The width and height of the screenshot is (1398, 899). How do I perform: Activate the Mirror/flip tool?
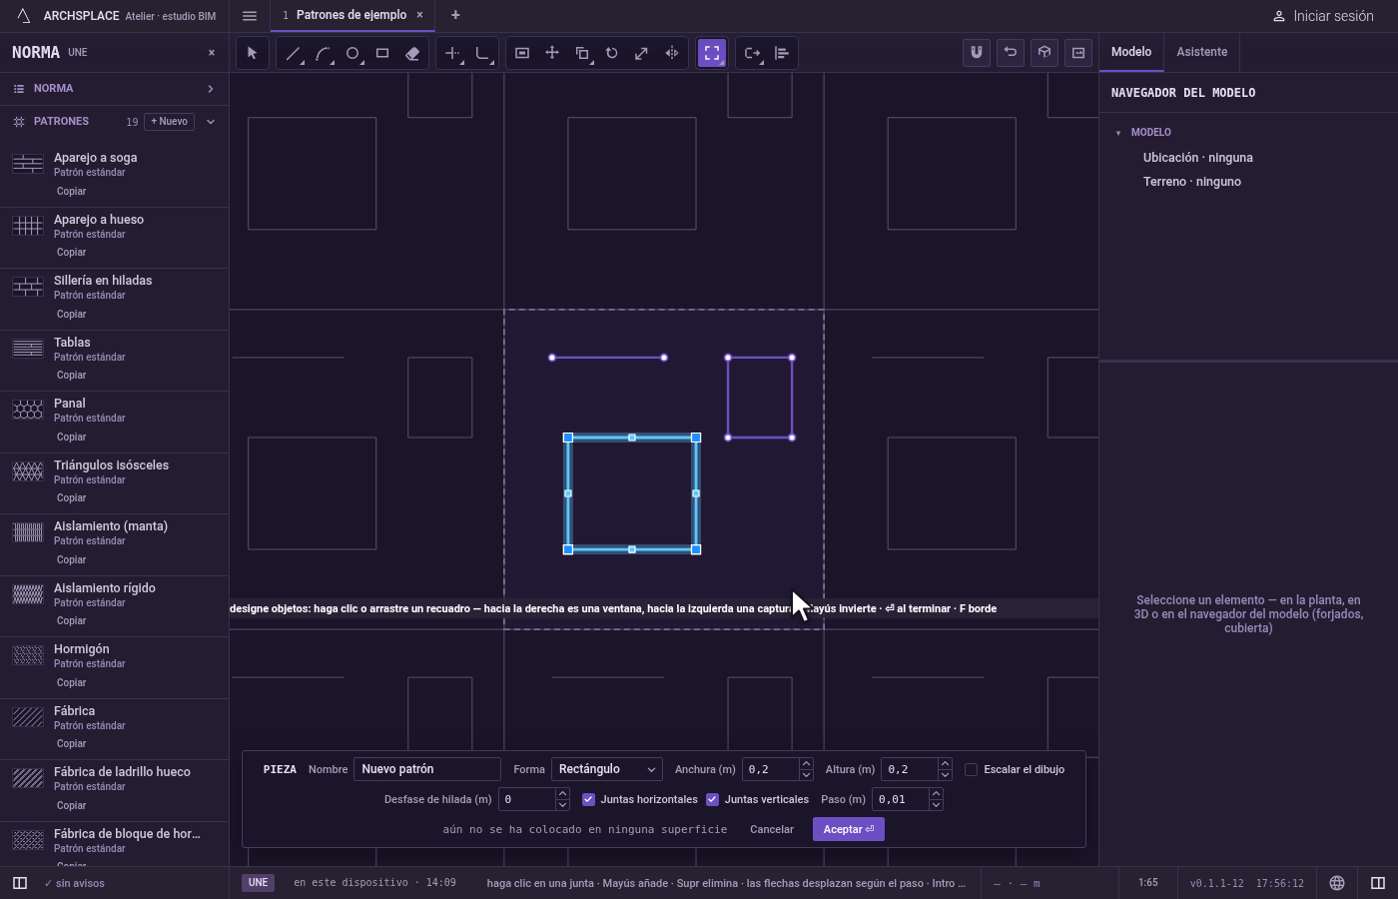(672, 53)
